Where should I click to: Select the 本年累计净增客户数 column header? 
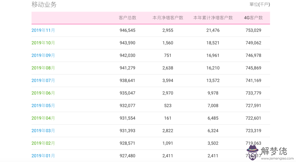[213, 18]
